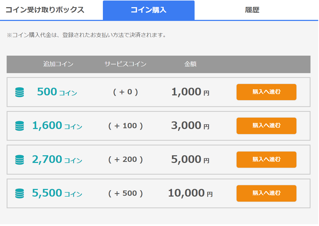The height and width of the screenshot is (226, 319).
Task: Click coin stack icon beside 500 コイン
Action: point(19,92)
